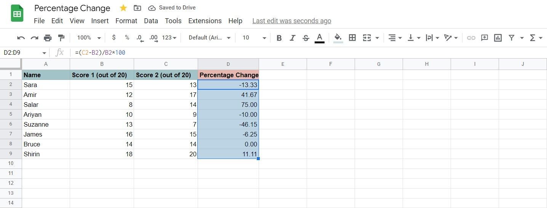Print the spreadsheet
The height and width of the screenshot is (208, 547).
(x=48, y=38)
